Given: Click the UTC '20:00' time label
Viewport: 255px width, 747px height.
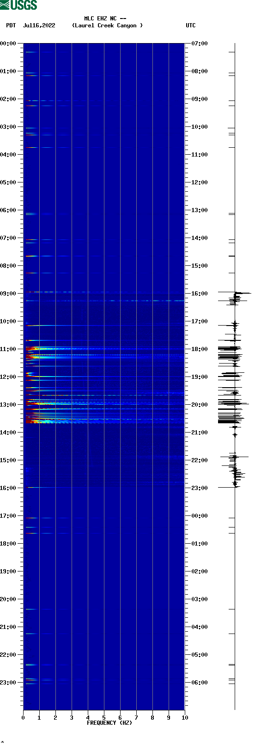Looking at the screenshot, I should coord(200,405).
